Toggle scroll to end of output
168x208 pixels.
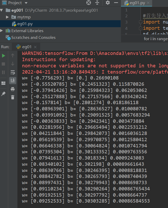point(13,80)
